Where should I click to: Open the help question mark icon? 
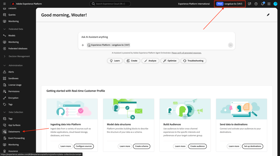pyautogui.click(x=256, y=4)
